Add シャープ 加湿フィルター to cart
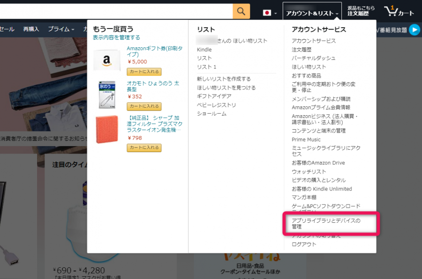The height and width of the screenshot is (279, 422). pyautogui.click(x=144, y=148)
